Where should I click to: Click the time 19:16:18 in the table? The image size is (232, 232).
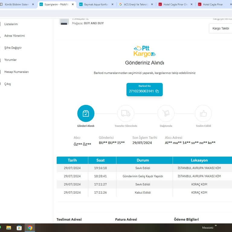point(101,168)
